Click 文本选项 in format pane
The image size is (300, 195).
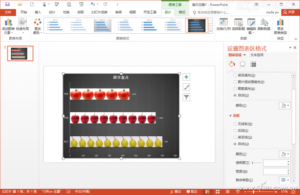point(257,55)
